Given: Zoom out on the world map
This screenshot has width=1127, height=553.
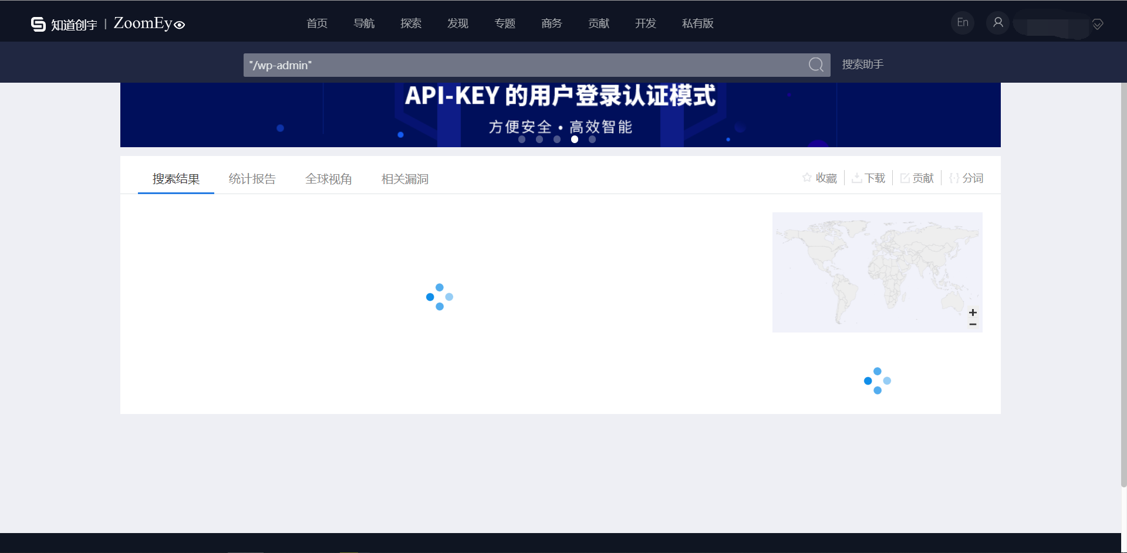Looking at the screenshot, I should pos(973,324).
